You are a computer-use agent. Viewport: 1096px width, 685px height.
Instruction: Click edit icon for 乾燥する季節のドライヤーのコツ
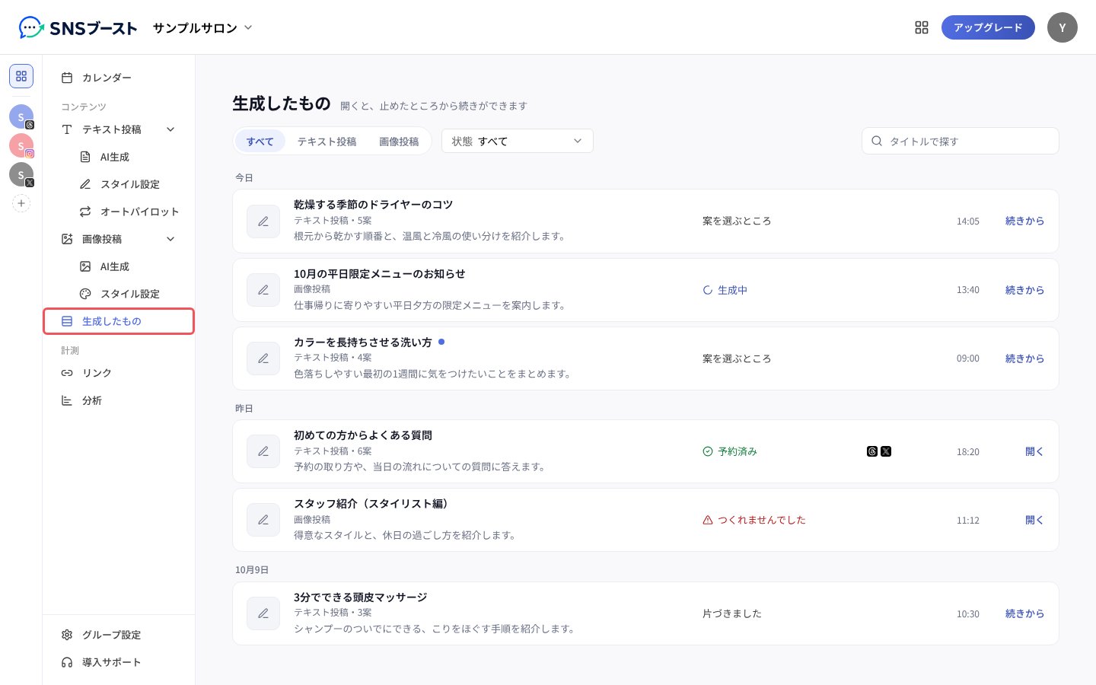263,221
